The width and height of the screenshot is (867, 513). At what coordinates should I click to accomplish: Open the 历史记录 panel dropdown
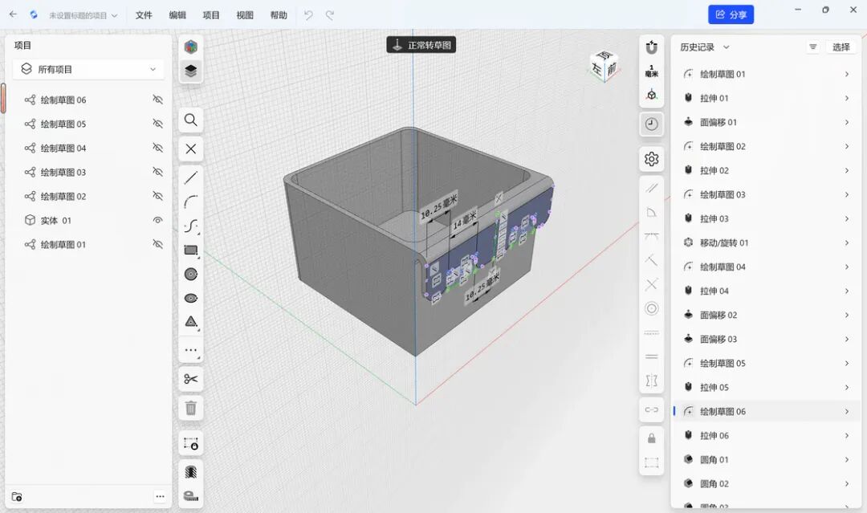705,47
